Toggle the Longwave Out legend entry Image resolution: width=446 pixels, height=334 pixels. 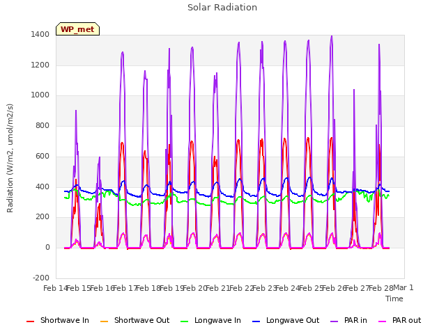pyautogui.click(x=286, y=320)
